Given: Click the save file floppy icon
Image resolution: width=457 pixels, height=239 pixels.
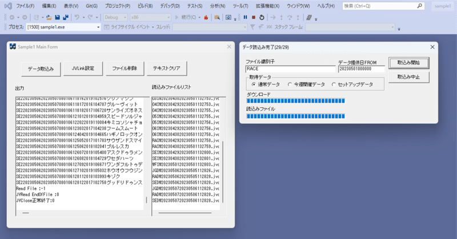Looking at the screenshot, I should point(58,18).
